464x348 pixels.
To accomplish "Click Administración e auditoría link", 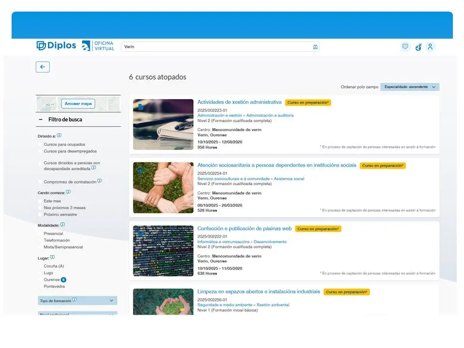I will [270, 116].
